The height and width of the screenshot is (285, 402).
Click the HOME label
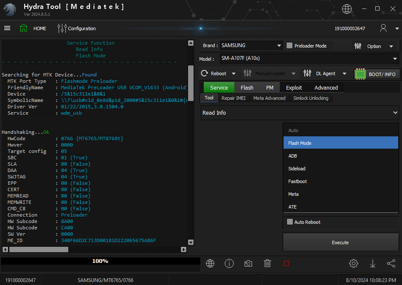(40, 28)
